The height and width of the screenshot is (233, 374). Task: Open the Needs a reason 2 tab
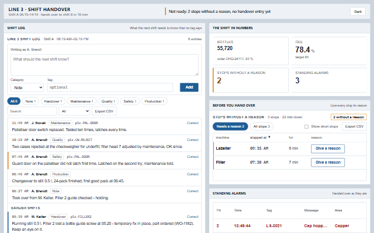(230, 126)
